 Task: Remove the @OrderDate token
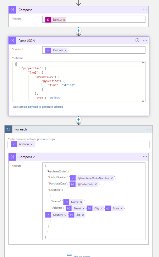96,184
